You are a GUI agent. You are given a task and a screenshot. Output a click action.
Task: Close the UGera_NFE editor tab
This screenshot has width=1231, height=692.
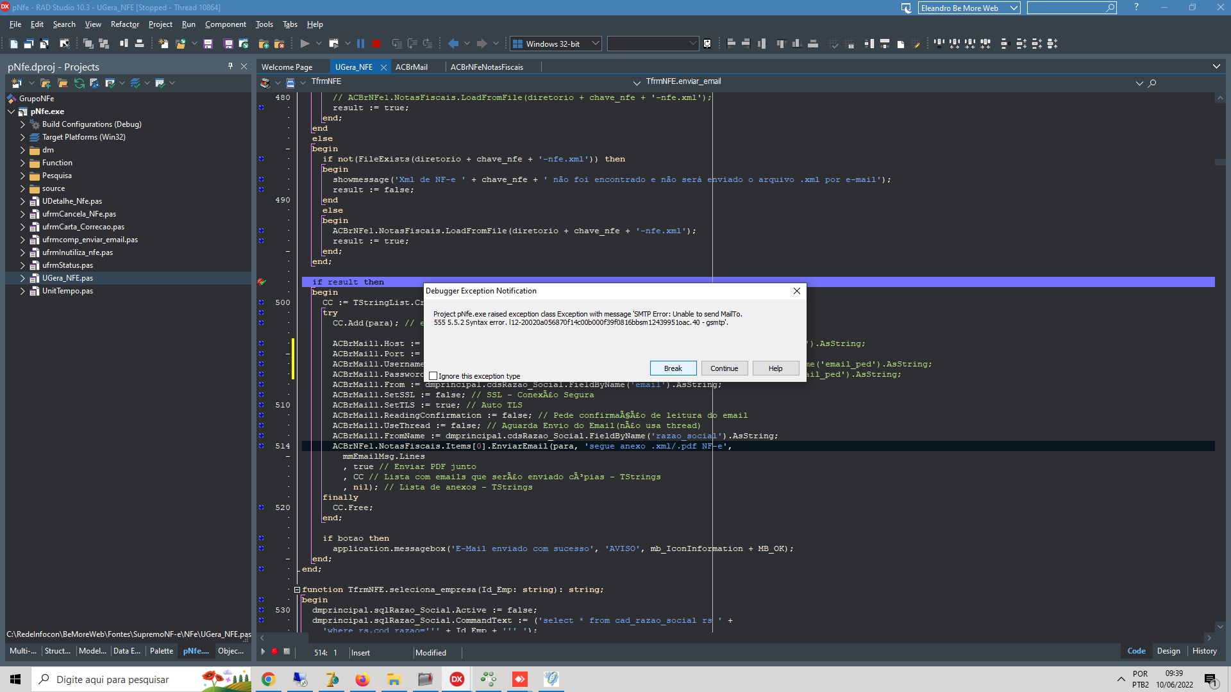point(383,67)
